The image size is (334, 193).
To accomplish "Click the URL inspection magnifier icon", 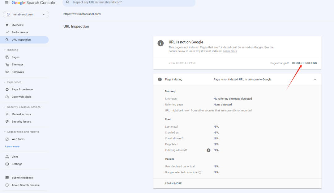I will pos(7,40).
